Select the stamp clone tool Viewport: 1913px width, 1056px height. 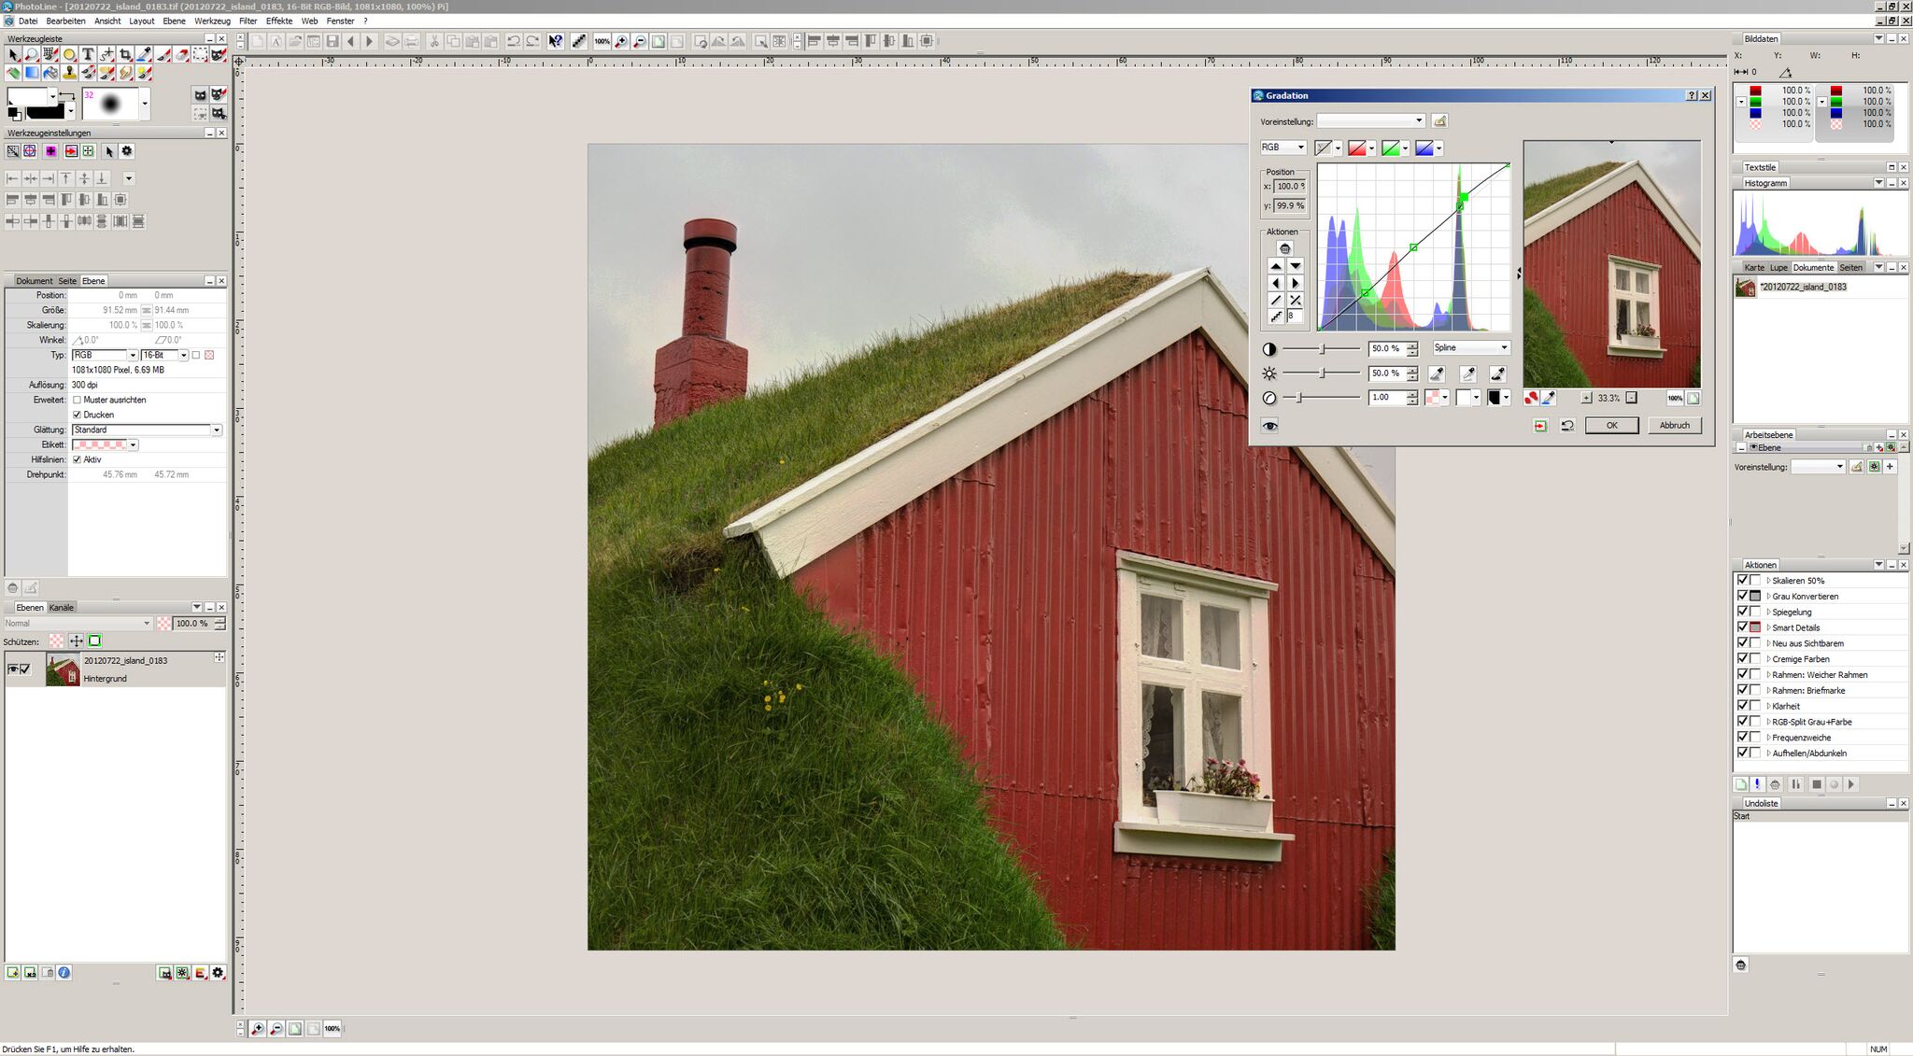point(69,73)
